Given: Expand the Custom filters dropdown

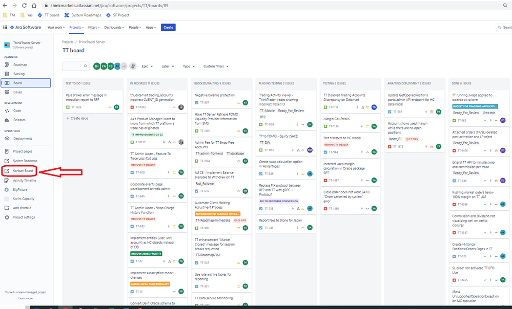Looking at the screenshot, I should point(216,66).
